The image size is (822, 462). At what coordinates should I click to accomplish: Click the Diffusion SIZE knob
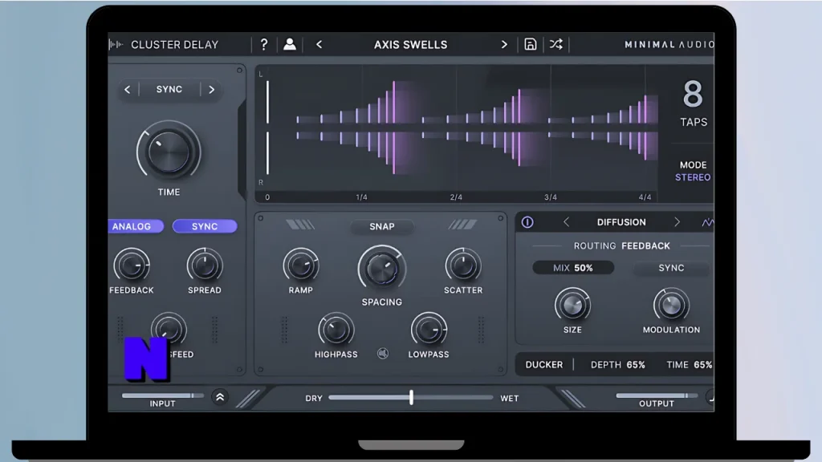tap(572, 305)
